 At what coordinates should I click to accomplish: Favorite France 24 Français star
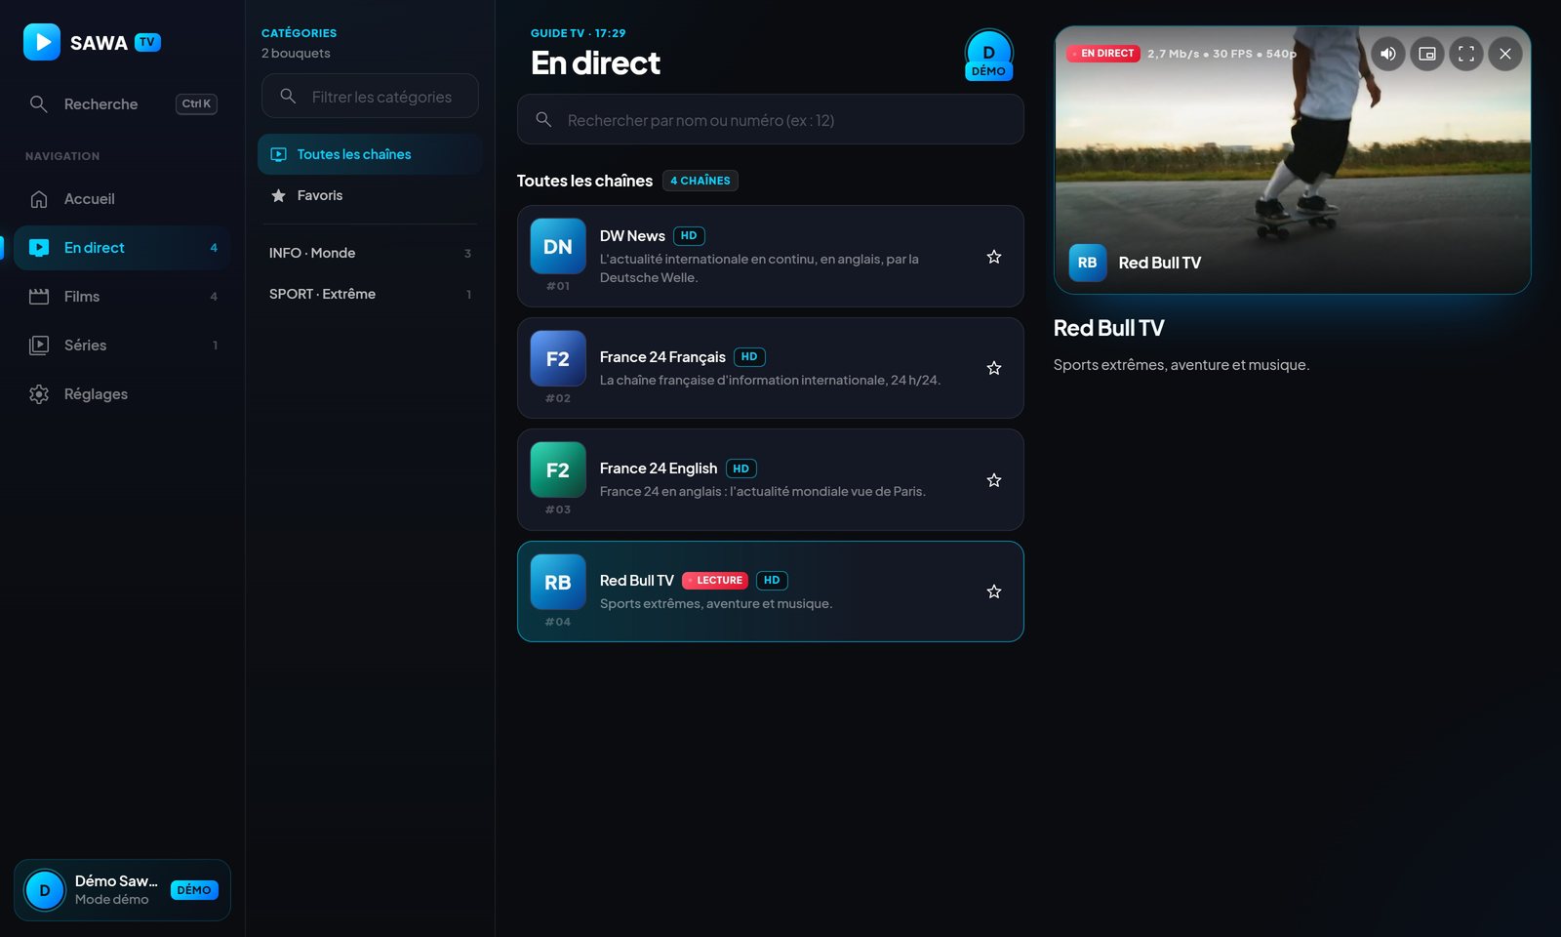(994, 368)
